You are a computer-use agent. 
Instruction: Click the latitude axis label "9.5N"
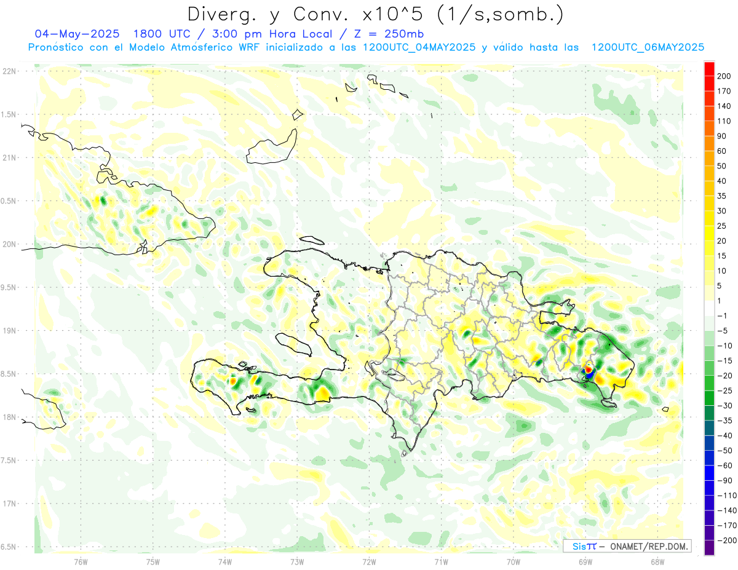point(9,288)
